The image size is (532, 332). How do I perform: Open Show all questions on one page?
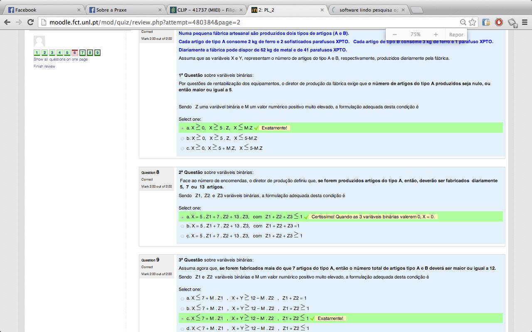click(x=61, y=59)
